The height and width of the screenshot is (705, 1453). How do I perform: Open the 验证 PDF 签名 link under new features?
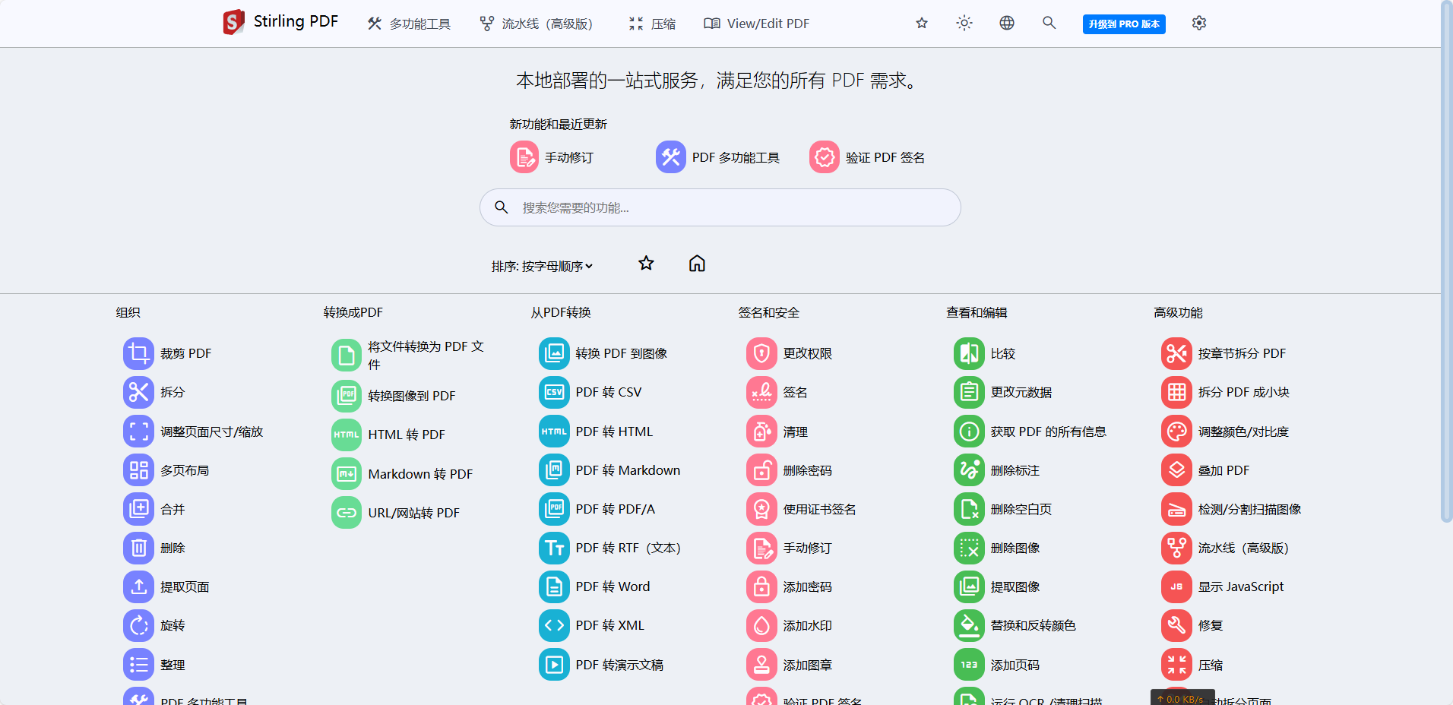pyautogui.click(x=868, y=157)
